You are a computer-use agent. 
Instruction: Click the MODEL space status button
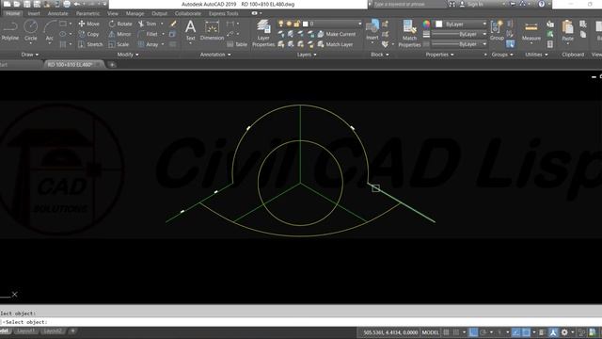(430, 332)
